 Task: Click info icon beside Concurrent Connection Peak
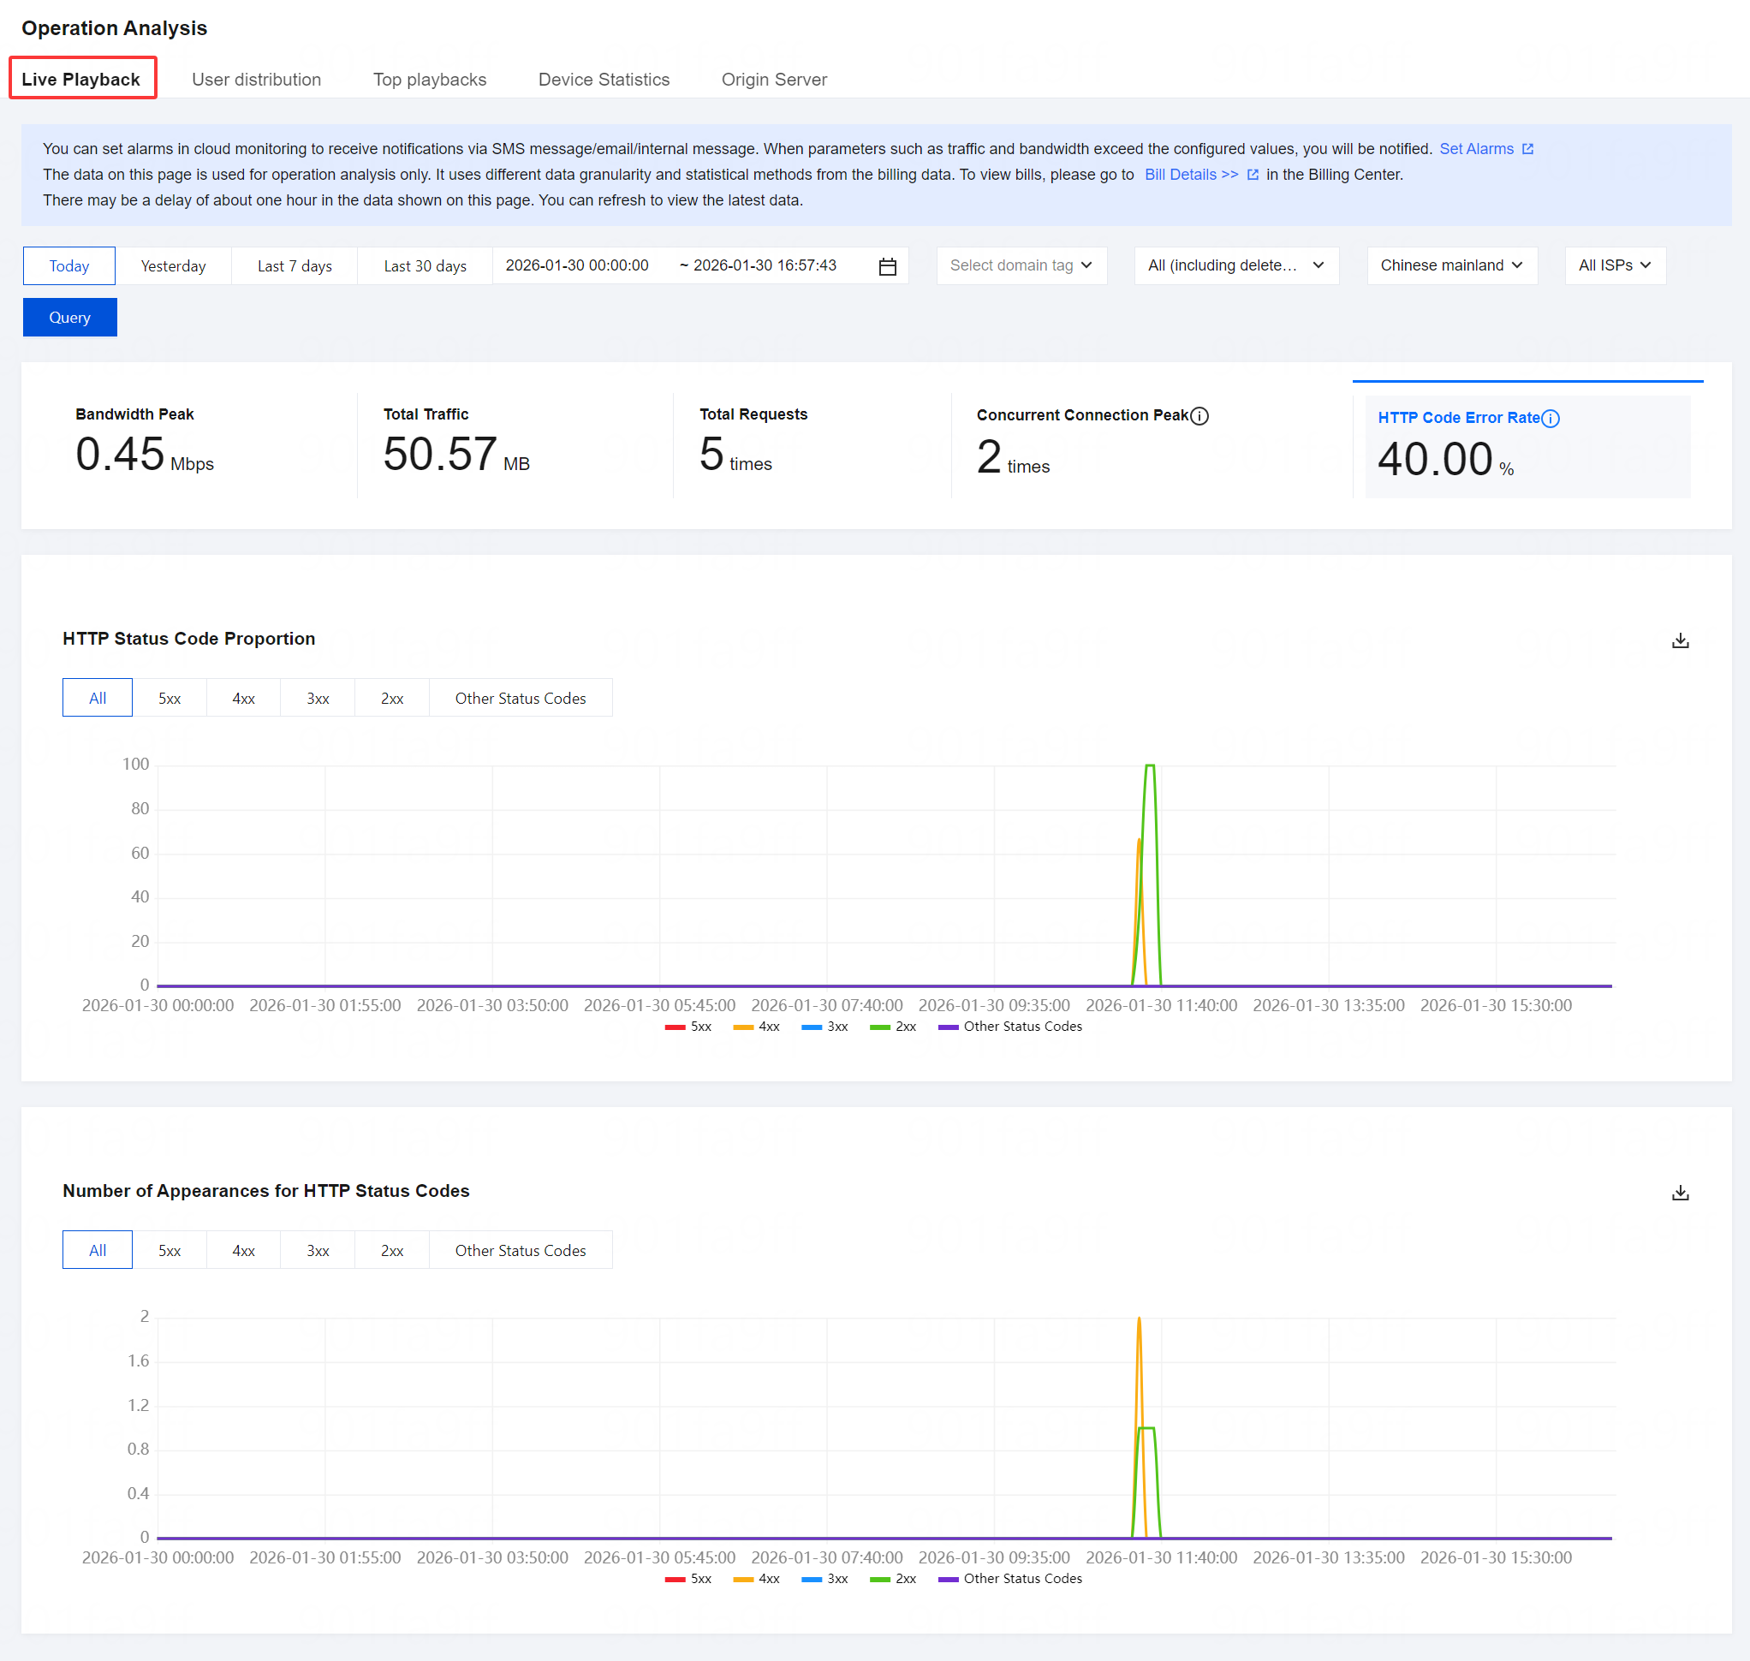(x=1199, y=415)
